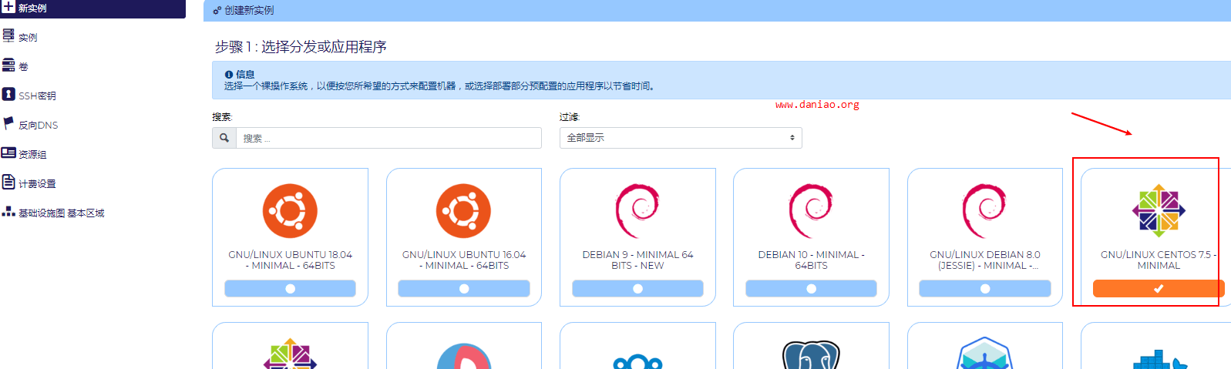Focus the 搜索 text input field

coord(388,138)
